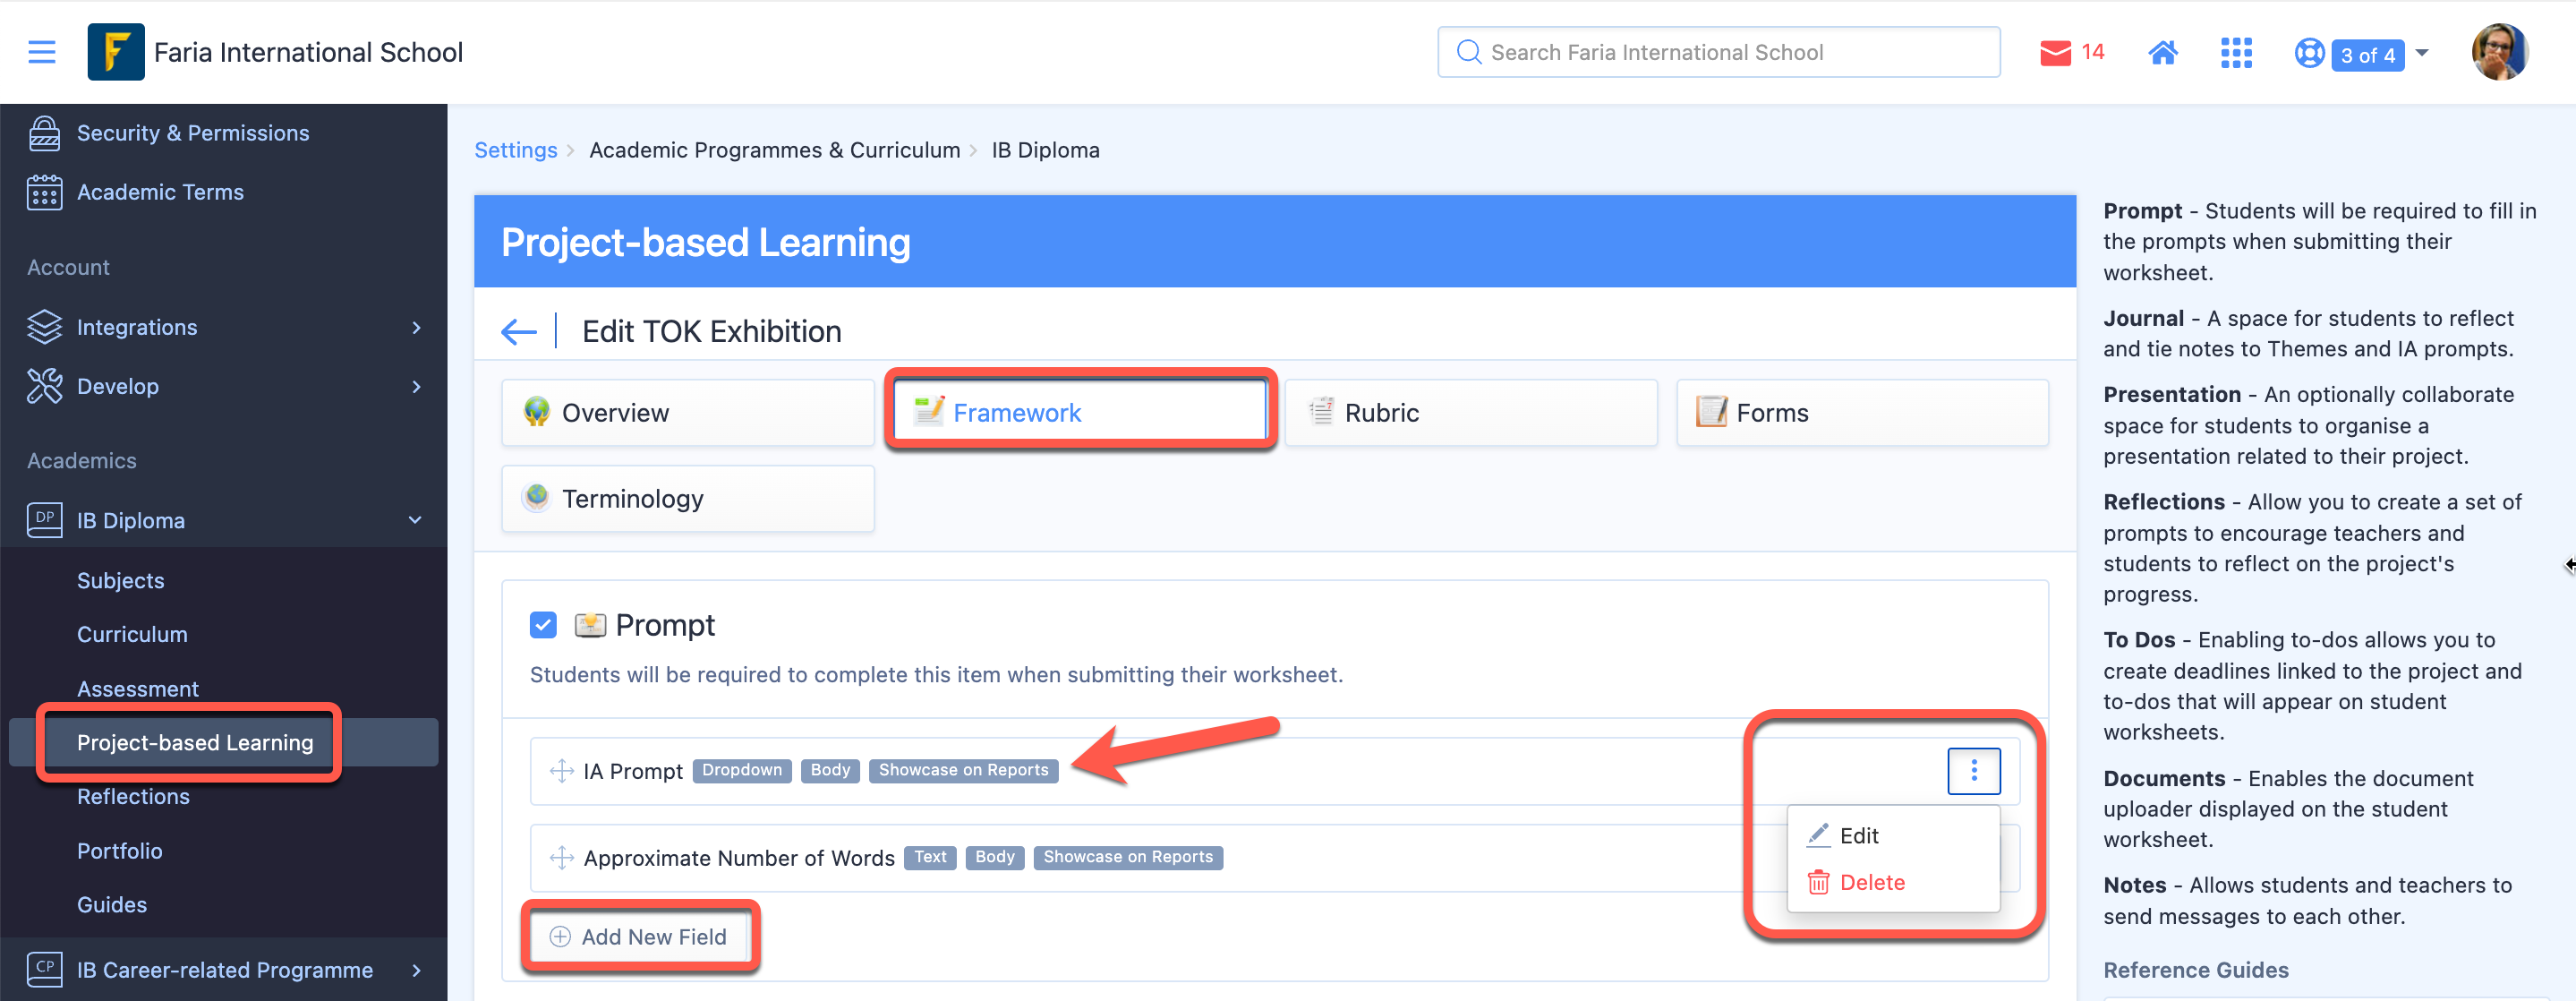Click the magnifier icon in search box
Viewport: 2576px width, 1001px height.
coord(1468,52)
